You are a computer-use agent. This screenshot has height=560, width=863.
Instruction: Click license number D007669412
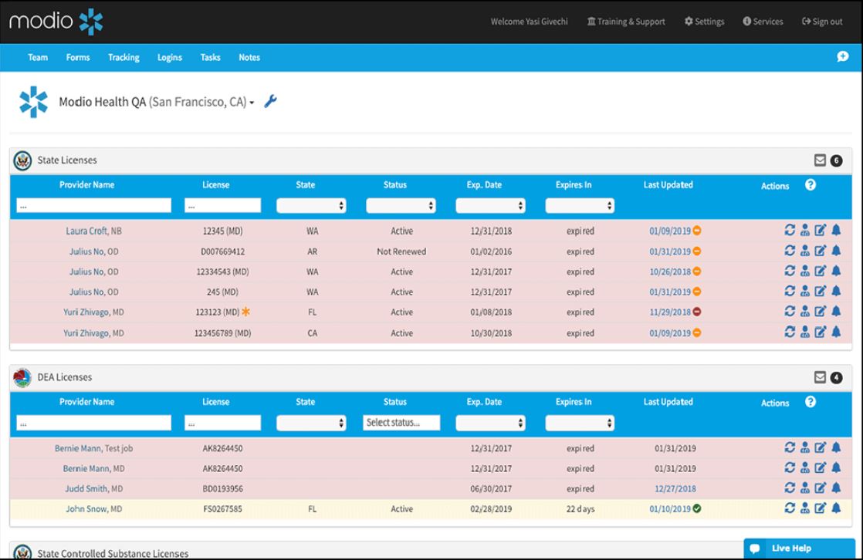coord(222,251)
